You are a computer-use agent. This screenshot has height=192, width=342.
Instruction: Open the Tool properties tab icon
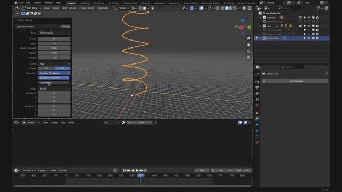click(257, 74)
